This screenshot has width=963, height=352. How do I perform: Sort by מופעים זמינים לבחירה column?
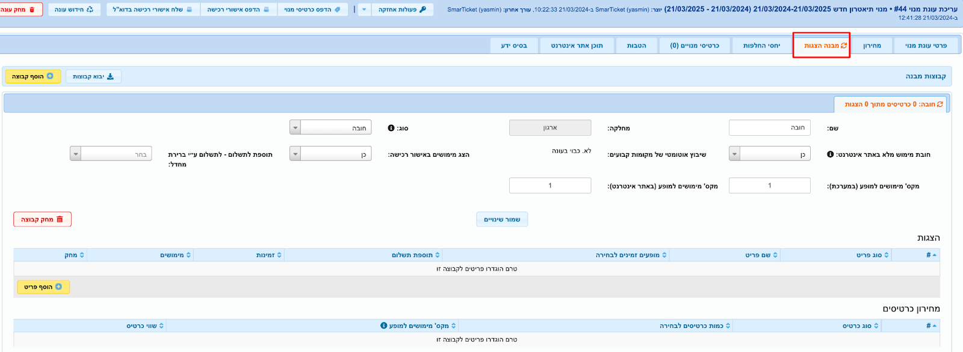(x=631, y=255)
